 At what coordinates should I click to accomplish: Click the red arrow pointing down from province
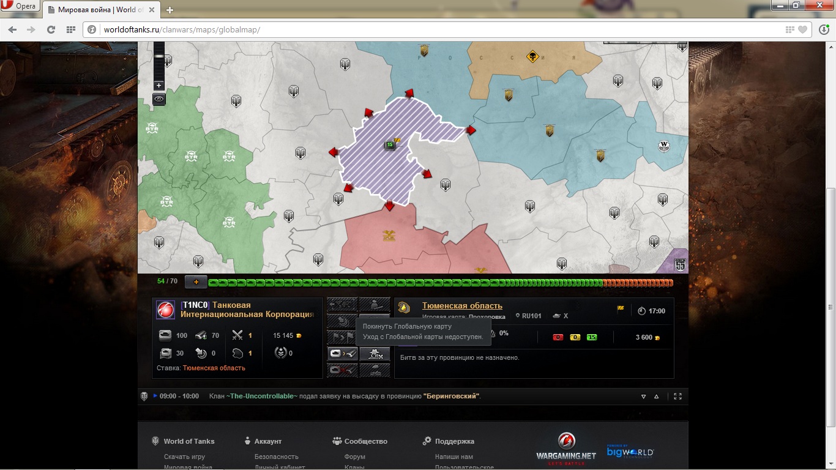(389, 206)
